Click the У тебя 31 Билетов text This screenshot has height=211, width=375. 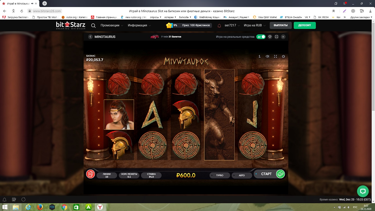pyautogui.click(x=171, y=37)
